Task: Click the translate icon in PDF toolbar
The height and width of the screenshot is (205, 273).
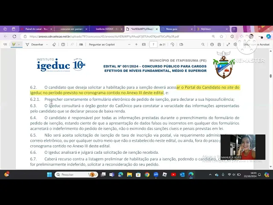Action: point(81,44)
